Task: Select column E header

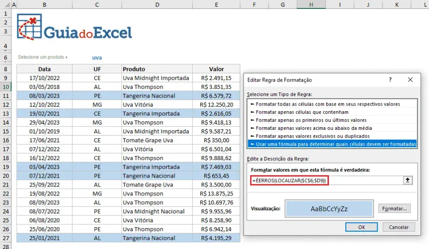Action: pos(216,4)
